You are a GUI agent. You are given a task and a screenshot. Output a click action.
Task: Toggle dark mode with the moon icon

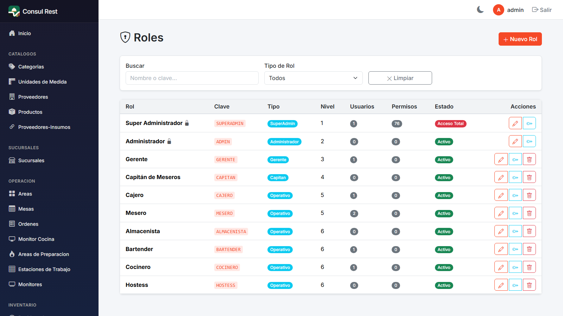coord(480,10)
